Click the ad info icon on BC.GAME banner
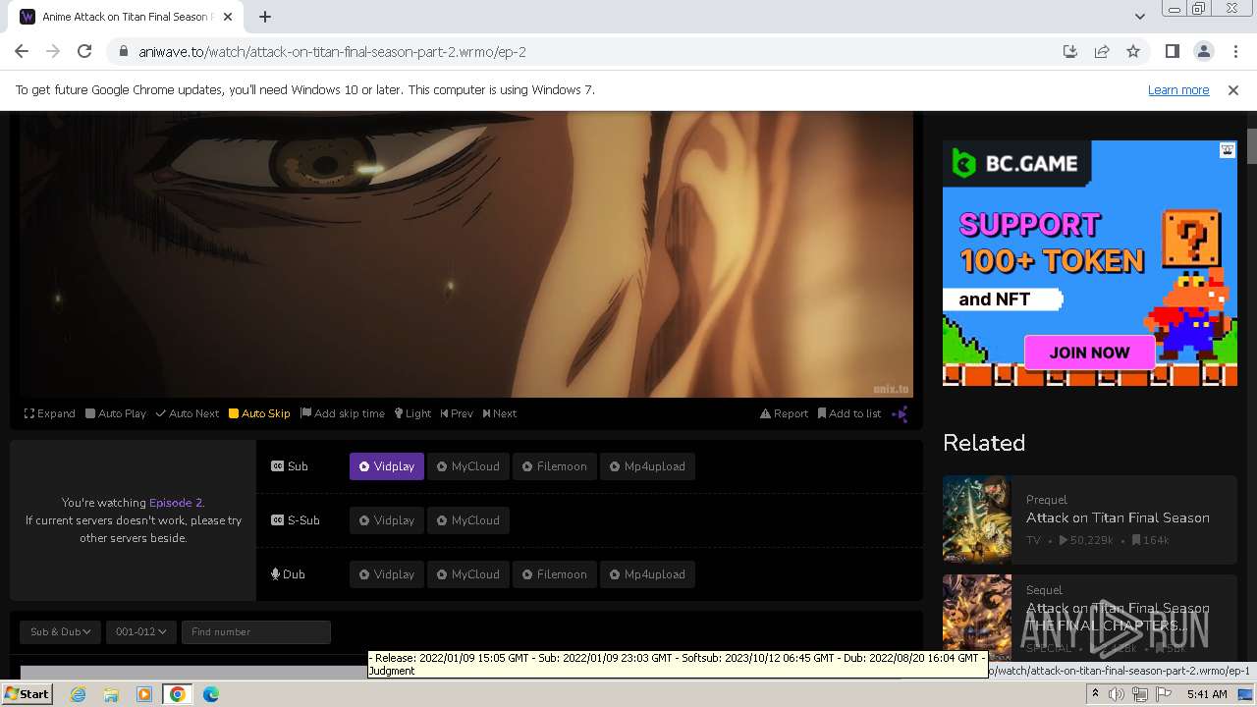 click(x=1228, y=150)
